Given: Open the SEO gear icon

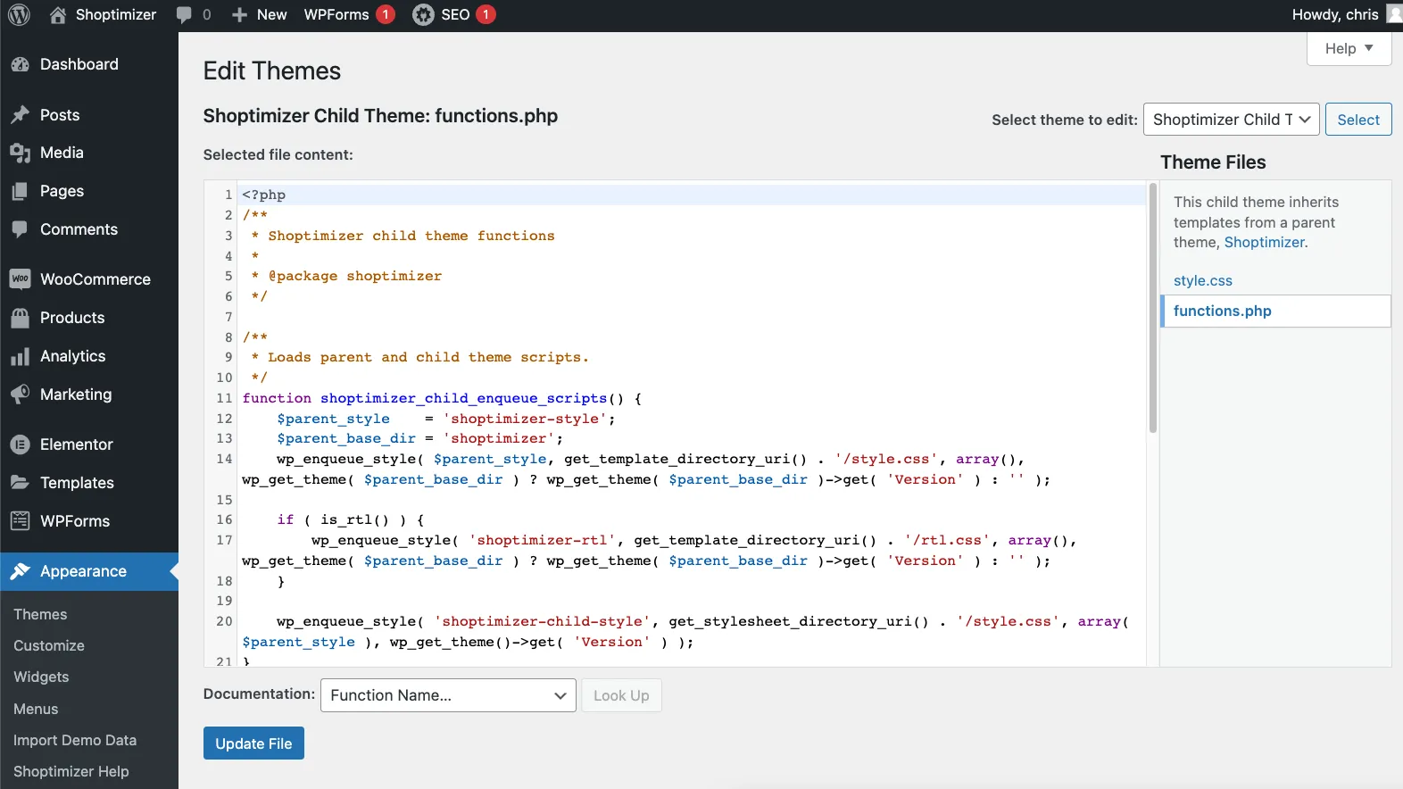Looking at the screenshot, I should point(423,14).
